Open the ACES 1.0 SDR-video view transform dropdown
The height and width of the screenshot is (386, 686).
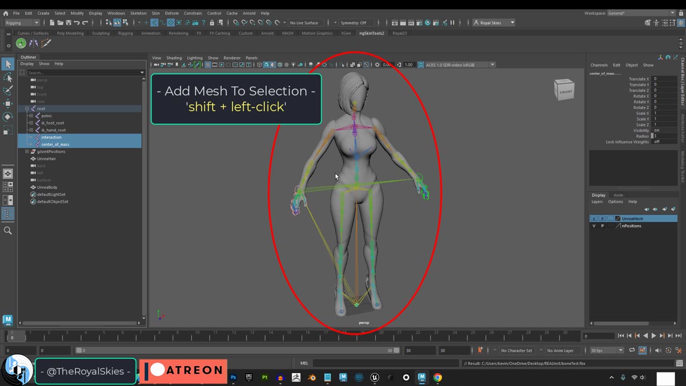click(x=460, y=65)
